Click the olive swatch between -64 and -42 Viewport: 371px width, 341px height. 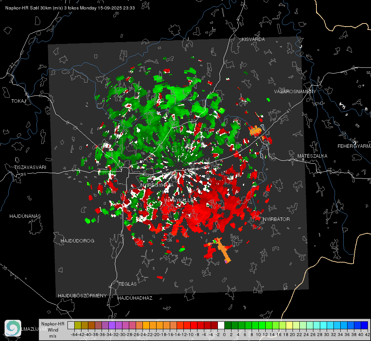coord(78,325)
